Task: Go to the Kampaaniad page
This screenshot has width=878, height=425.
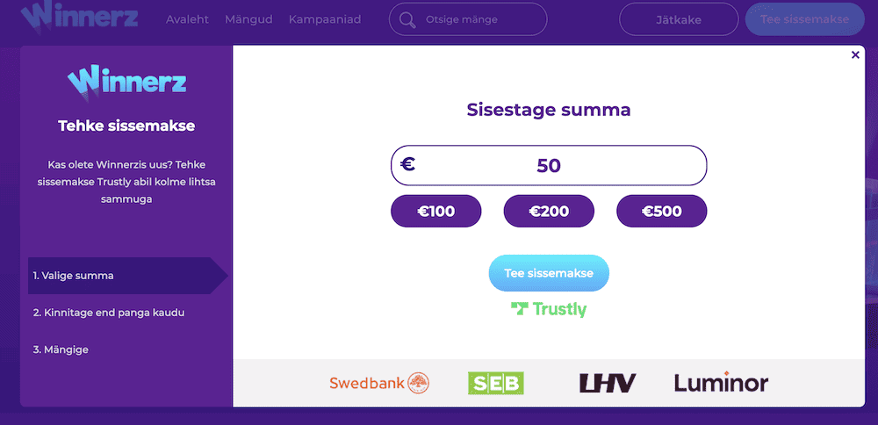Action: point(325,19)
